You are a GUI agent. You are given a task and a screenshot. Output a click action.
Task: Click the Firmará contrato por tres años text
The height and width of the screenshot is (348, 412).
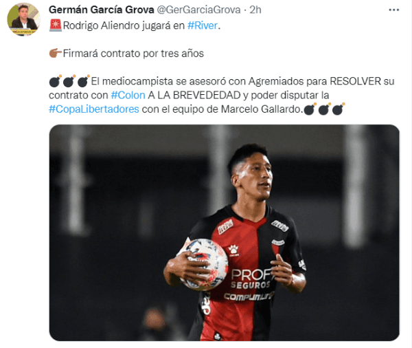[x=133, y=54]
